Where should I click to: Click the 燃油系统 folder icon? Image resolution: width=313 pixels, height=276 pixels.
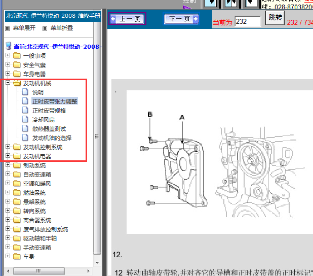pyautogui.click(x=17, y=193)
